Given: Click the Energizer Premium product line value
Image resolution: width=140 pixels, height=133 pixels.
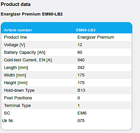Looking at the screenshot, I should click(x=96, y=37).
